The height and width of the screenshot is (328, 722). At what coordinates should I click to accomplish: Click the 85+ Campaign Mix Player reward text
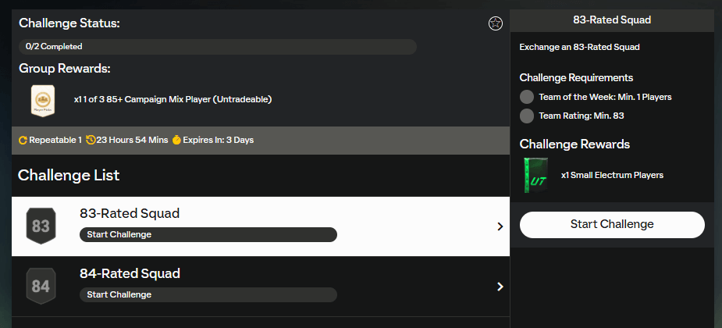tap(172, 99)
